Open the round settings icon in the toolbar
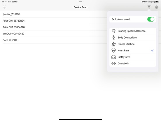 point(156,7)
